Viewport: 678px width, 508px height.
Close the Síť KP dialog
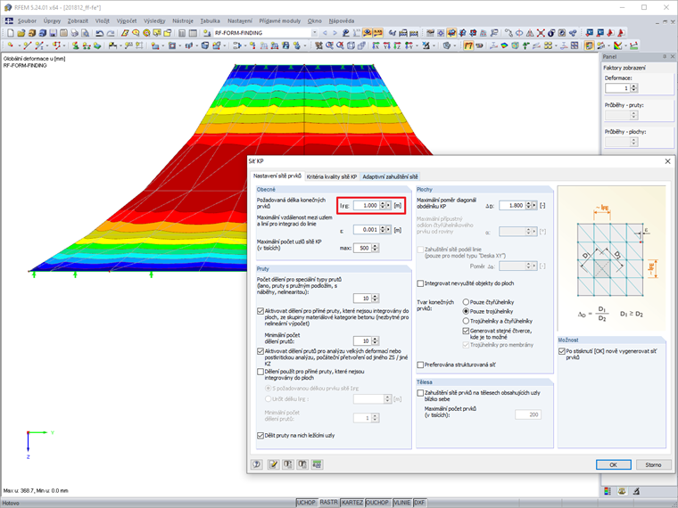pos(667,161)
